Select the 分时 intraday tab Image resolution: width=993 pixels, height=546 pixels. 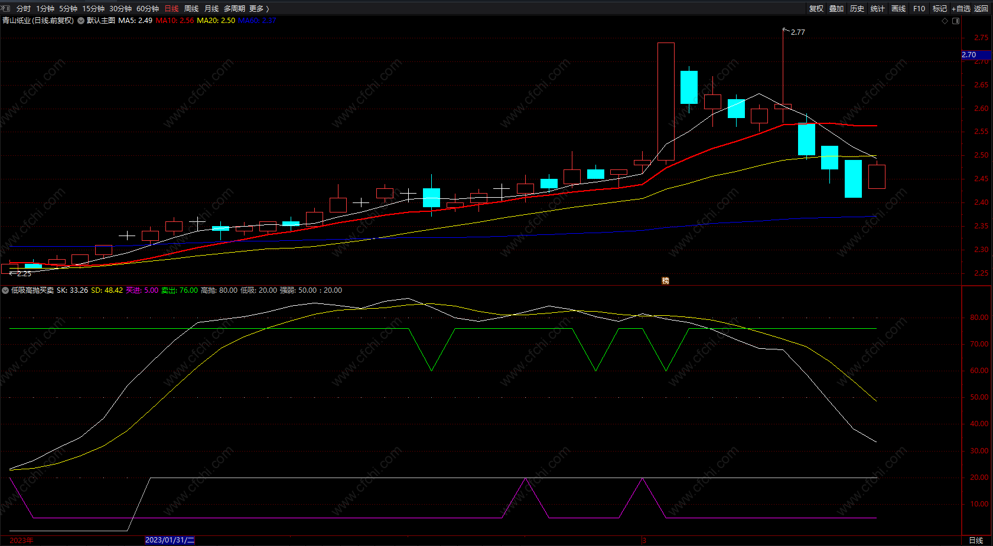(23, 8)
